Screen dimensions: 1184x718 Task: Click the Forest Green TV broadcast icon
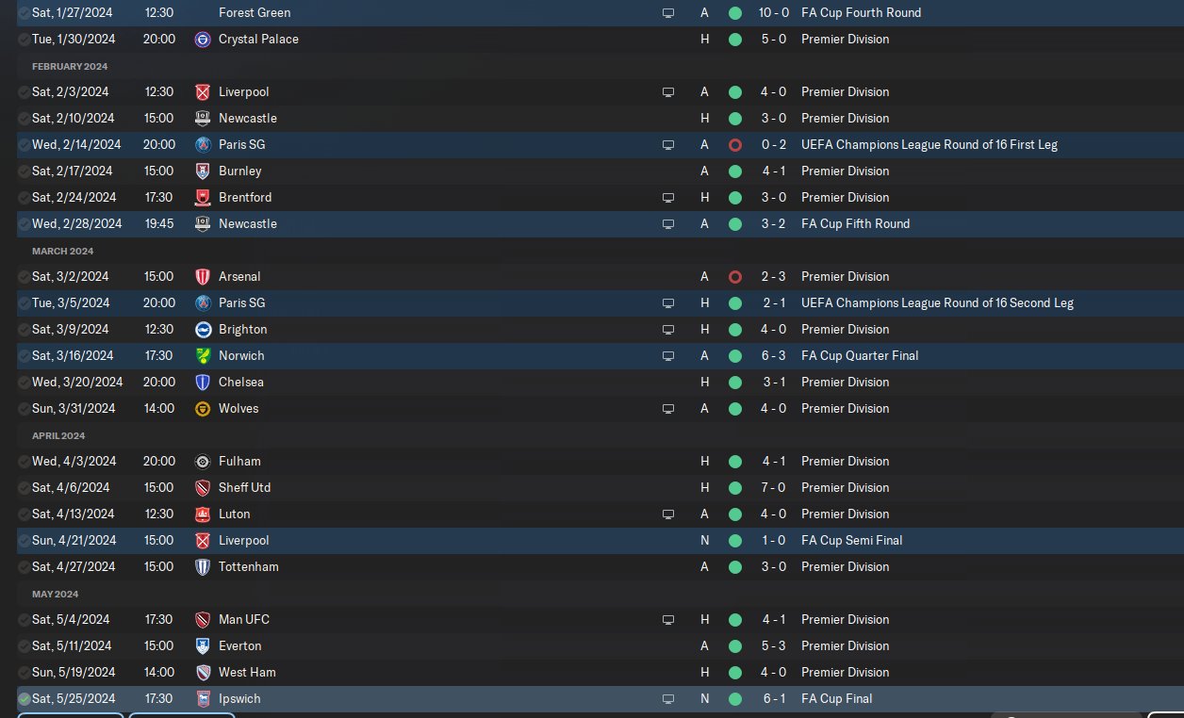point(668,13)
